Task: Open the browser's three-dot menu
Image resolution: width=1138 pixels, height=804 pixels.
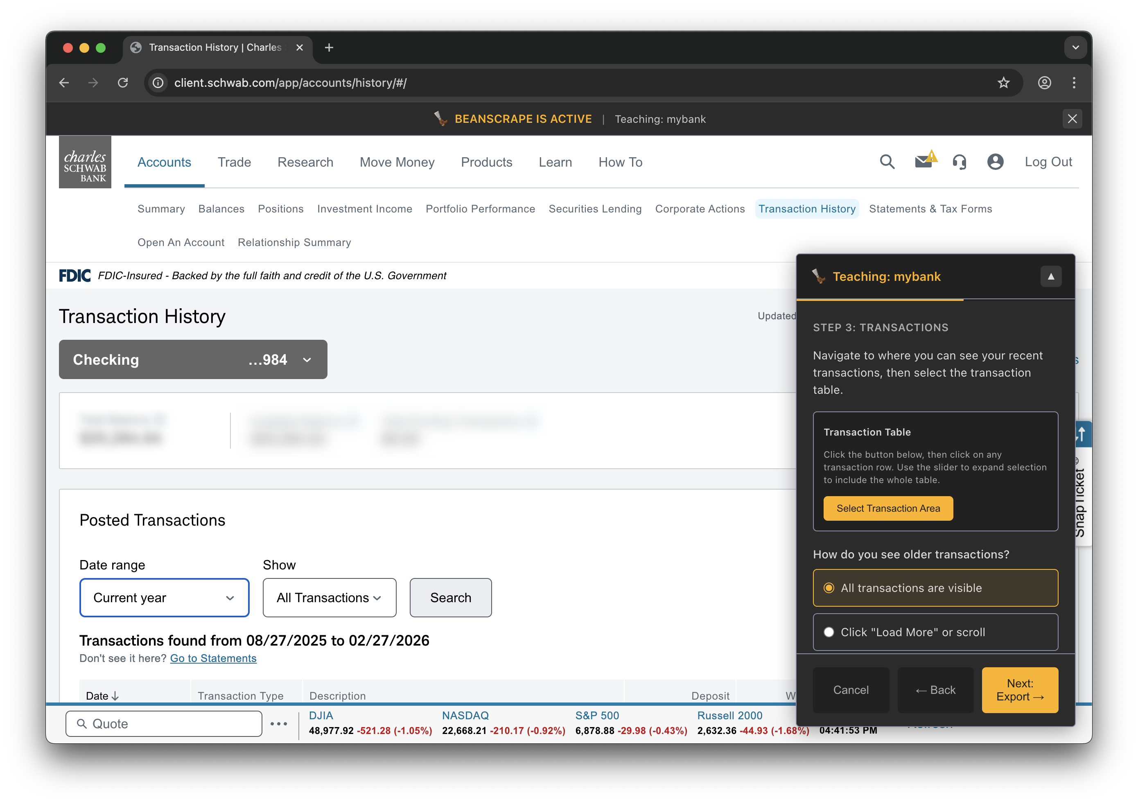Action: pos(1074,82)
